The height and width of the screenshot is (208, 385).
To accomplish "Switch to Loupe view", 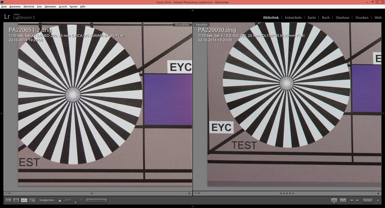I will click(x=16, y=200).
